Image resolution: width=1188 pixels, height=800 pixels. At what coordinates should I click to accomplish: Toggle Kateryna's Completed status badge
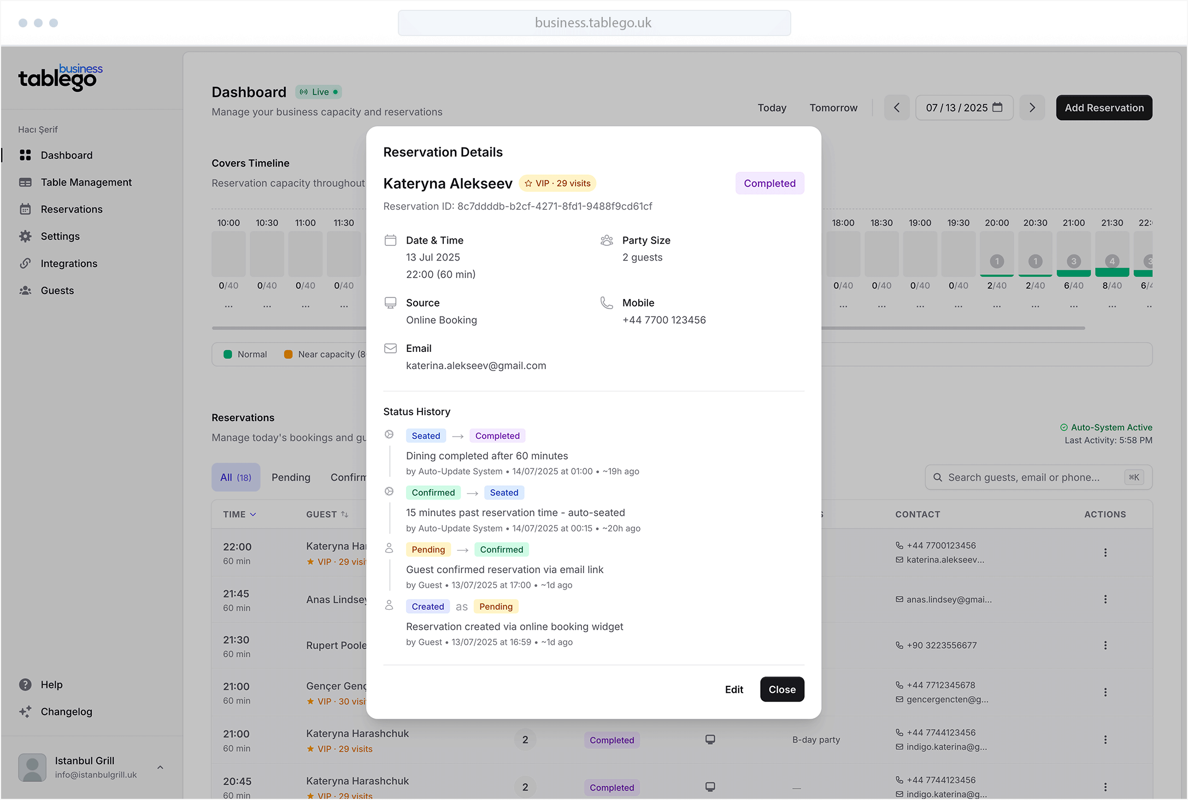769,183
